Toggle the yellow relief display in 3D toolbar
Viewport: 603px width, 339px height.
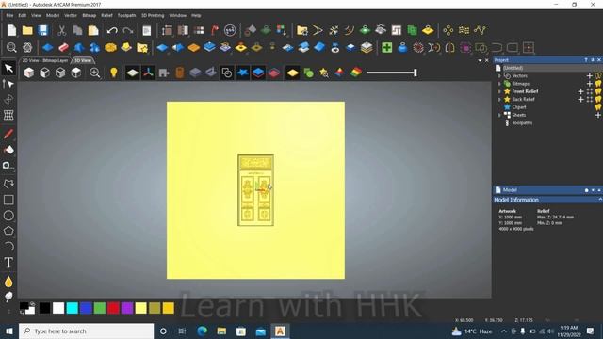(x=293, y=73)
